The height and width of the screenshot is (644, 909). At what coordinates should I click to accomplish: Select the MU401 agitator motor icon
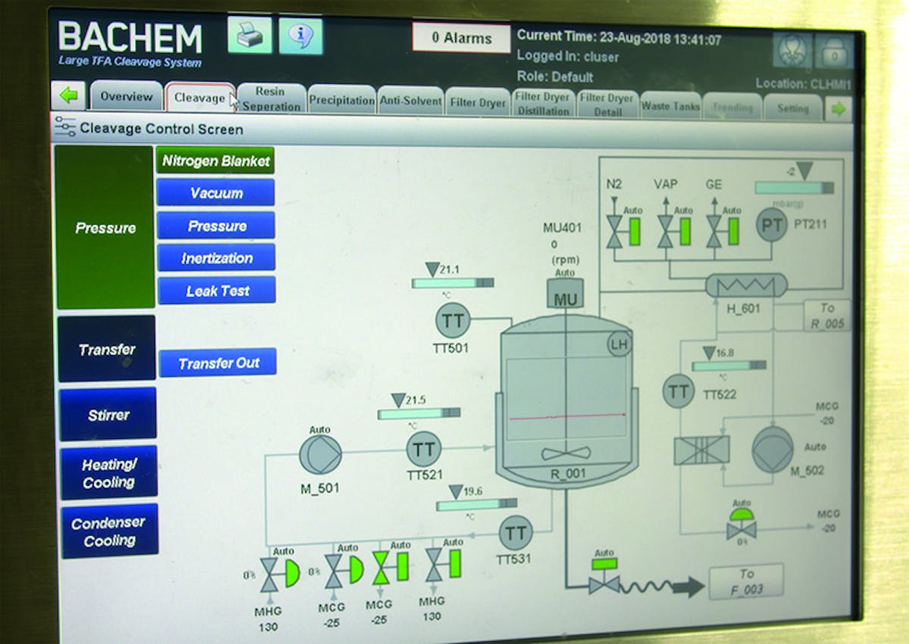tap(564, 294)
